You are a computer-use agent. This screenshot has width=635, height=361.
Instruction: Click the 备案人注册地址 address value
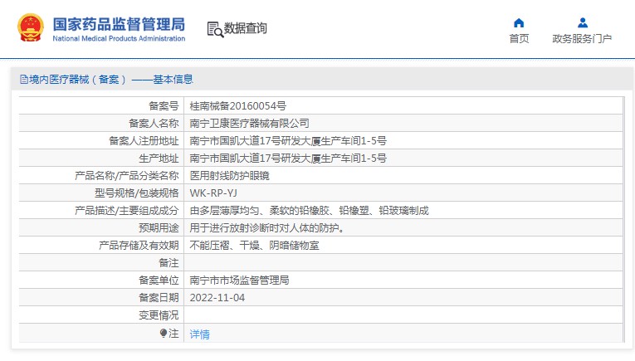(288, 141)
